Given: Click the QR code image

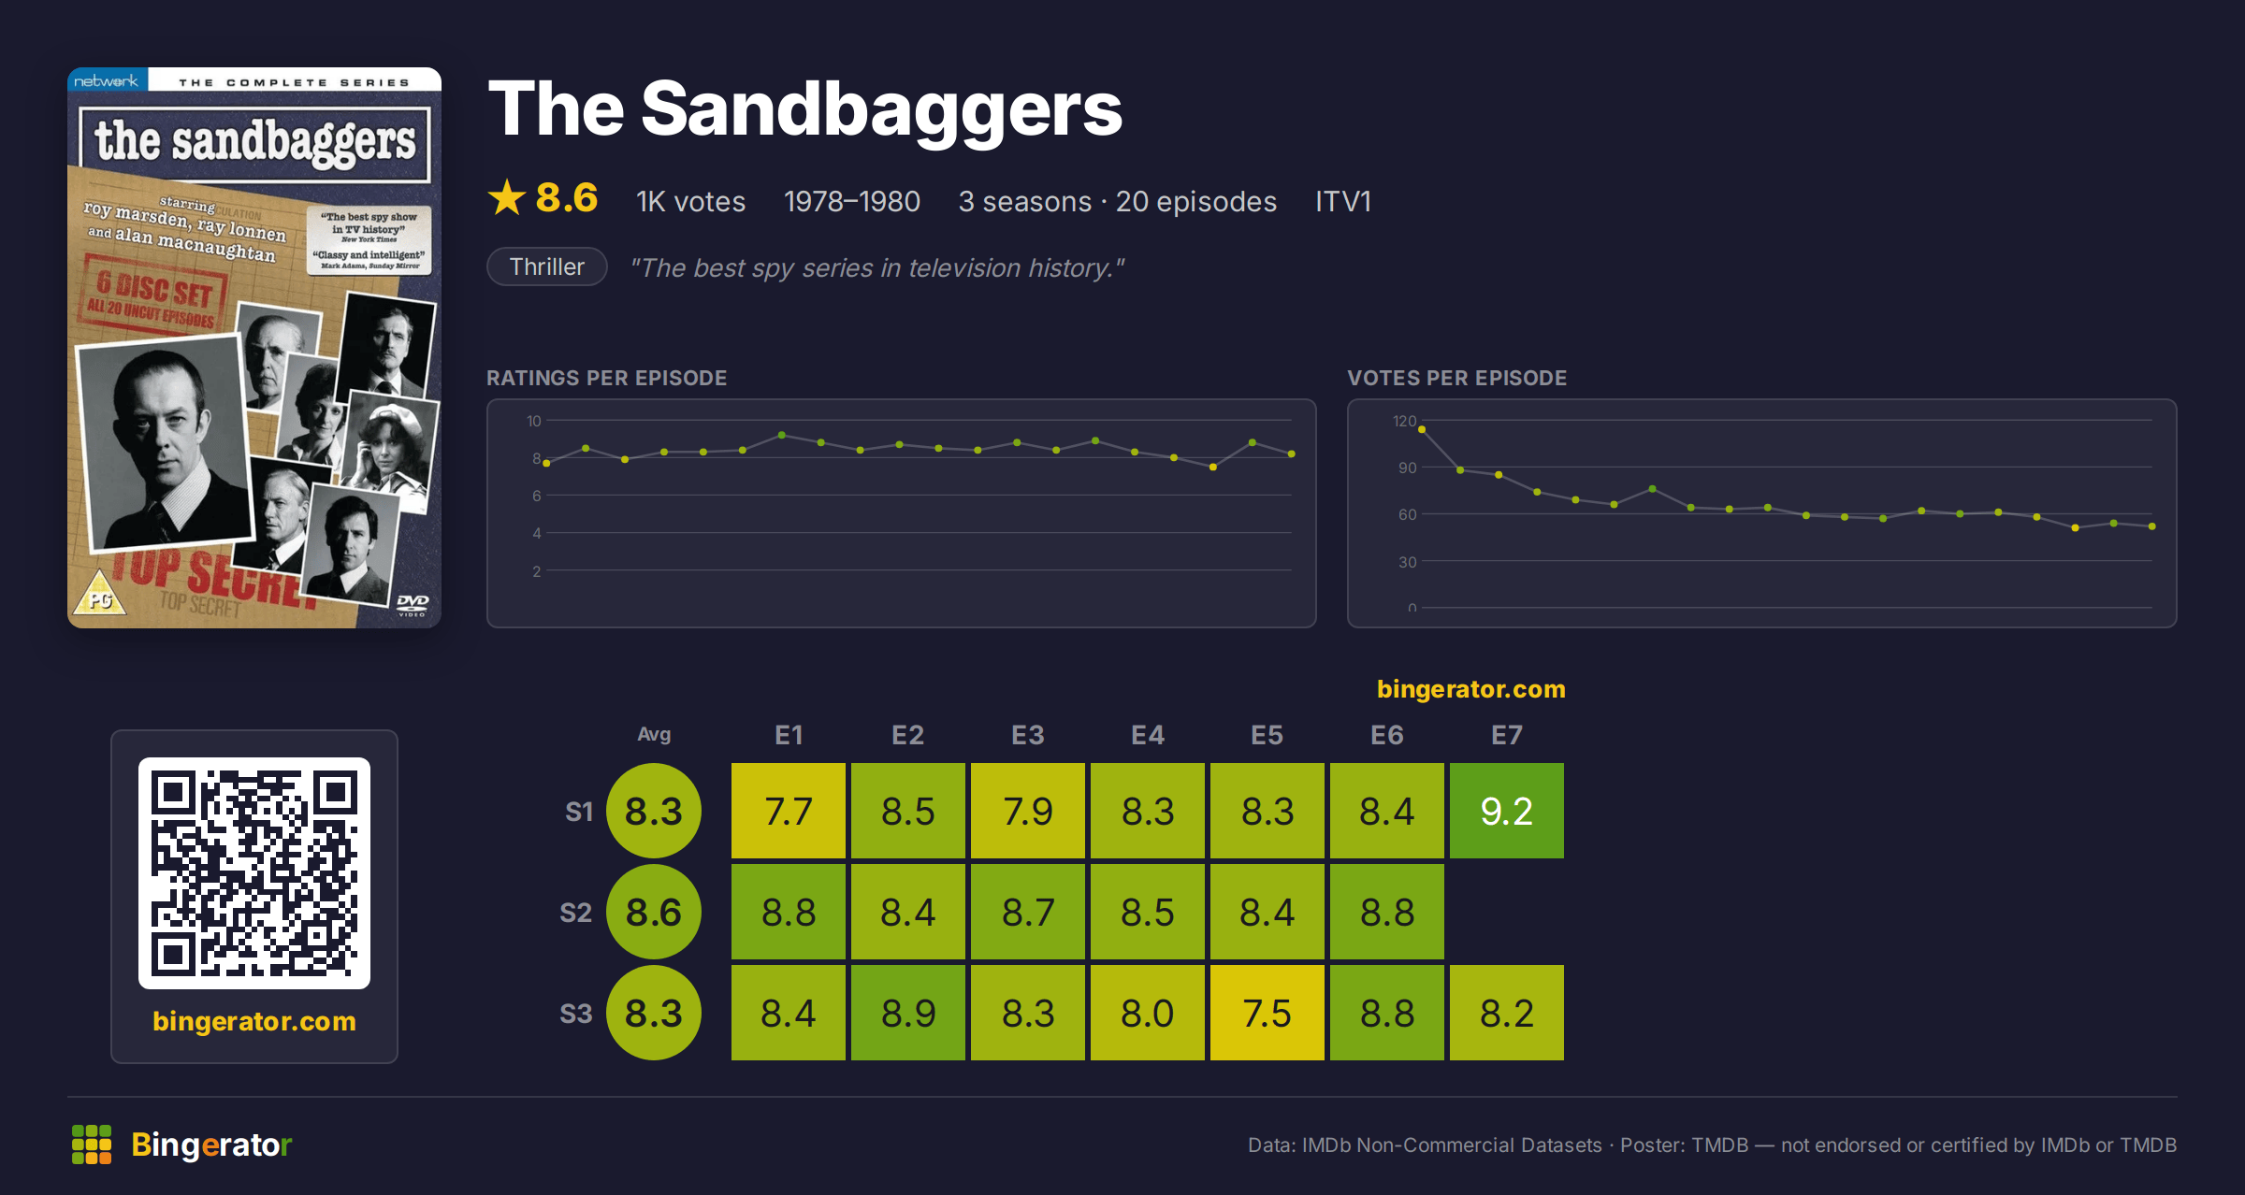Looking at the screenshot, I should [x=254, y=873].
